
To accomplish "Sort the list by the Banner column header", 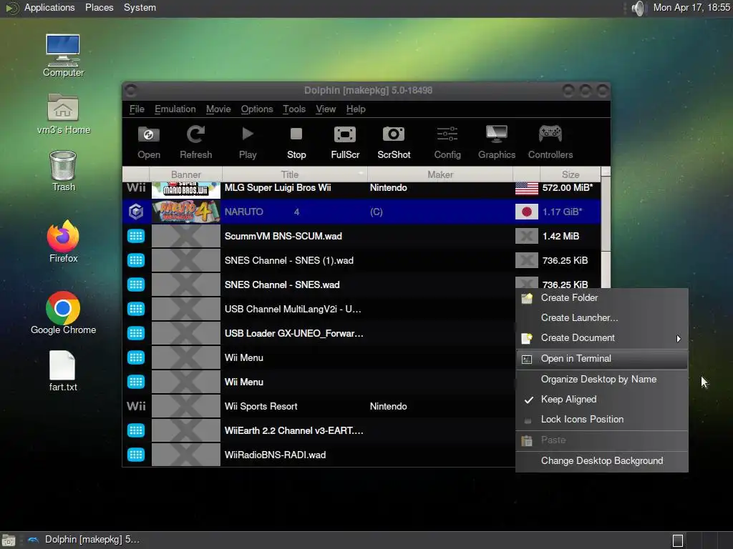I will [185, 174].
